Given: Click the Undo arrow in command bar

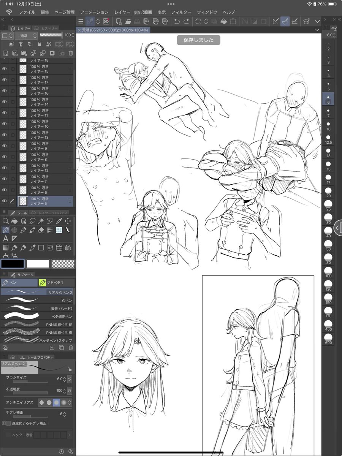Looking at the screenshot, I should [177, 22].
